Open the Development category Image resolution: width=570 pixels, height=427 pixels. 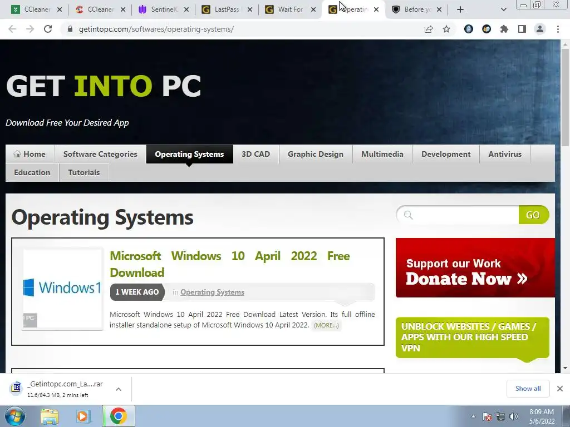[446, 154]
